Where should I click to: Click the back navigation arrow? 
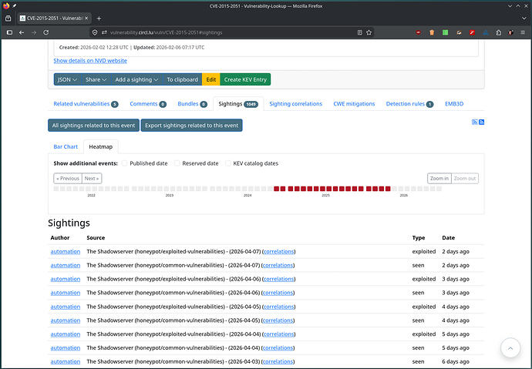pos(21,32)
